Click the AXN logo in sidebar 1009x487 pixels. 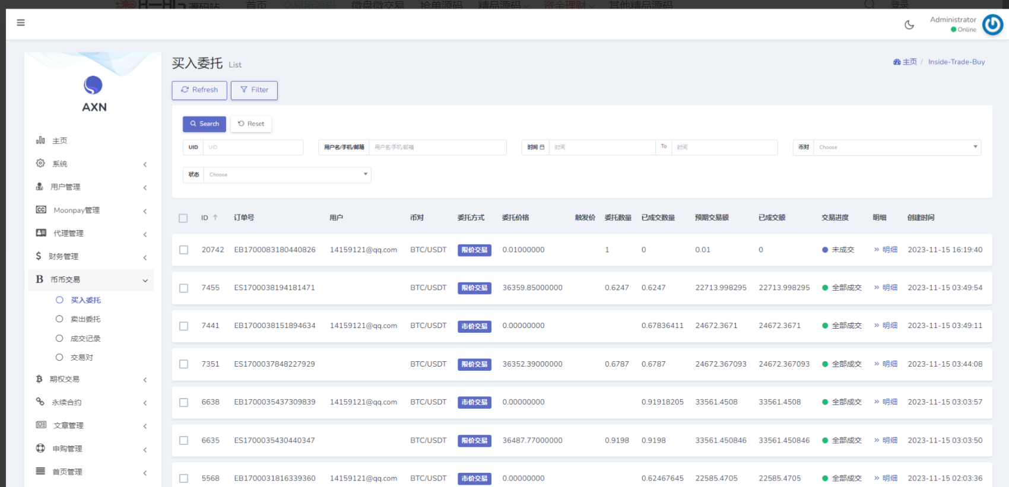(93, 94)
